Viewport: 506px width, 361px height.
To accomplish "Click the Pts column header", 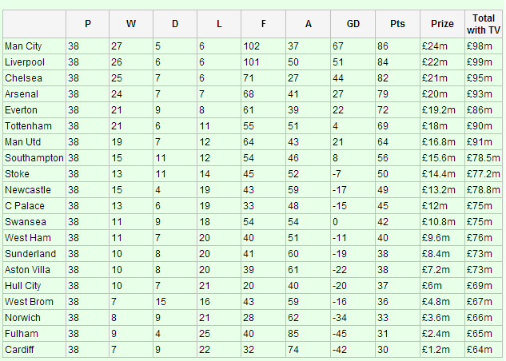I will tap(397, 24).
